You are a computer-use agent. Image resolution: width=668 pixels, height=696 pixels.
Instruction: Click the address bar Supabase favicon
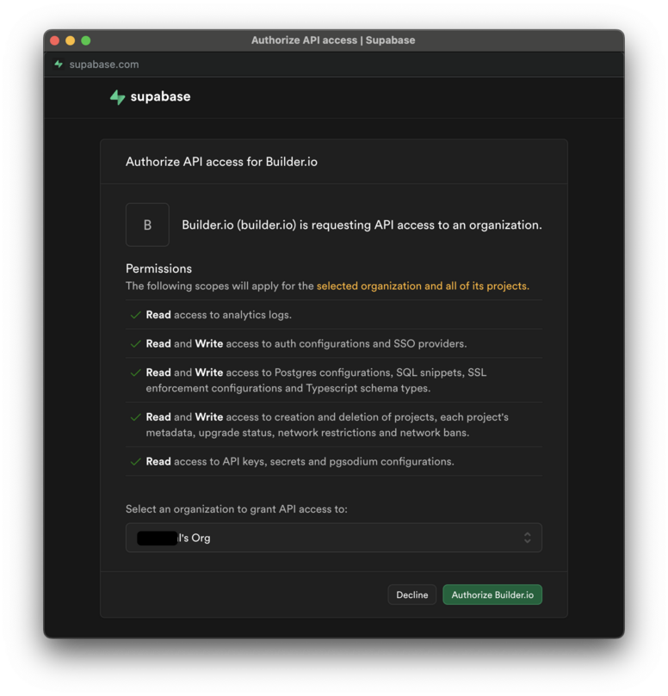tap(59, 65)
